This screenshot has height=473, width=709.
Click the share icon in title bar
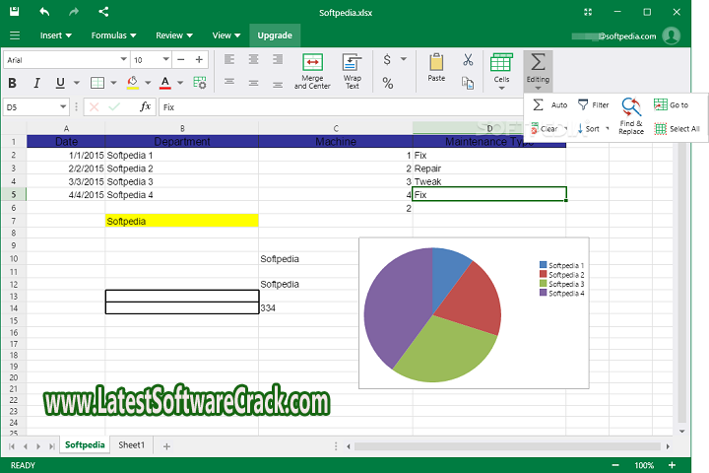point(103,12)
